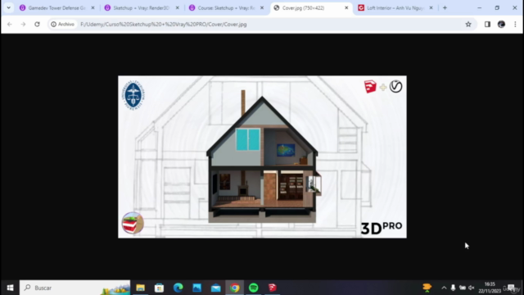The width and height of the screenshot is (524, 295).
Task: Open Spotify from taskbar
Action: click(x=254, y=288)
